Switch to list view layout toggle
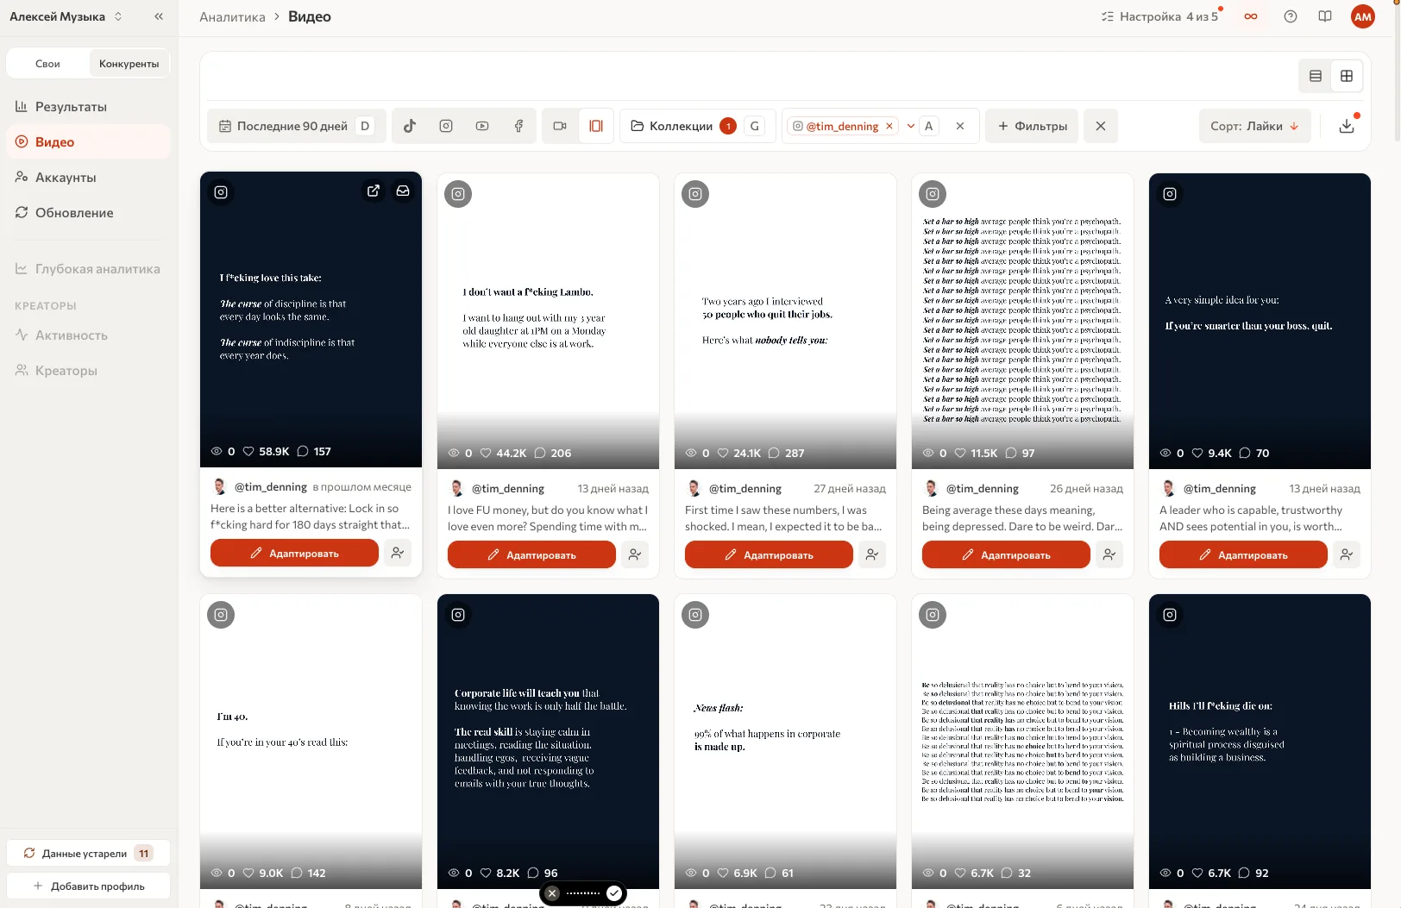The width and height of the screenshot is (1401, 908). click(x=1316, y=76)
